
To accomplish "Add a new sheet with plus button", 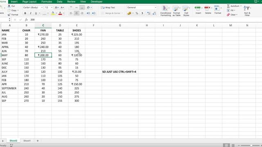I will pos(38,141).
